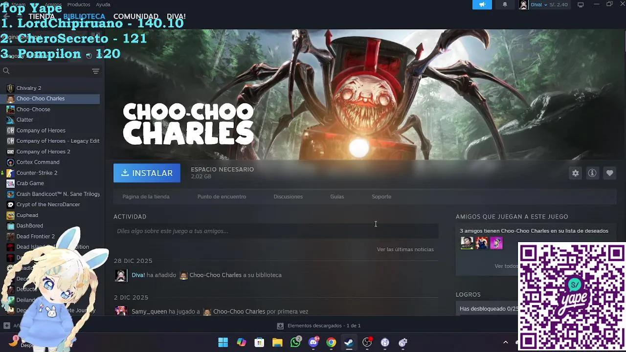Viewport: 626px width, 352px height.
Task: Click the downloads tray icon
Action: coord(280,326)
